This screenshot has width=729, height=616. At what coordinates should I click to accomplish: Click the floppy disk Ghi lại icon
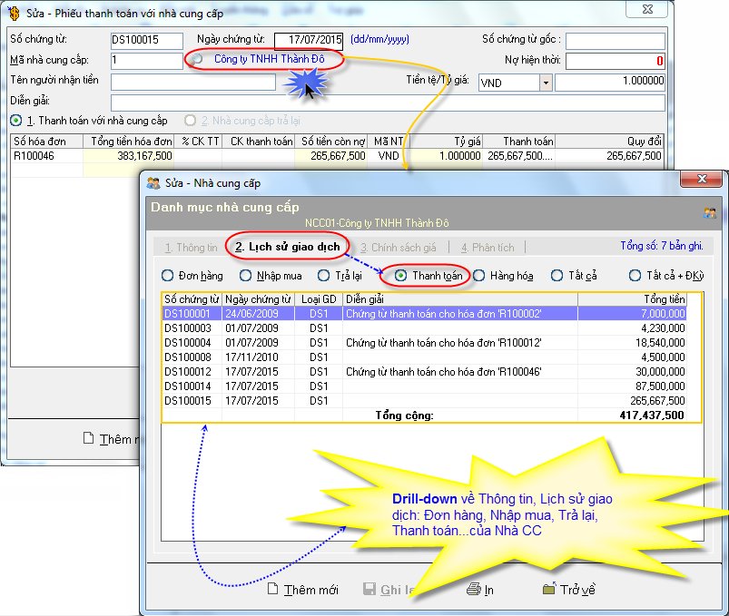(369, 589)
